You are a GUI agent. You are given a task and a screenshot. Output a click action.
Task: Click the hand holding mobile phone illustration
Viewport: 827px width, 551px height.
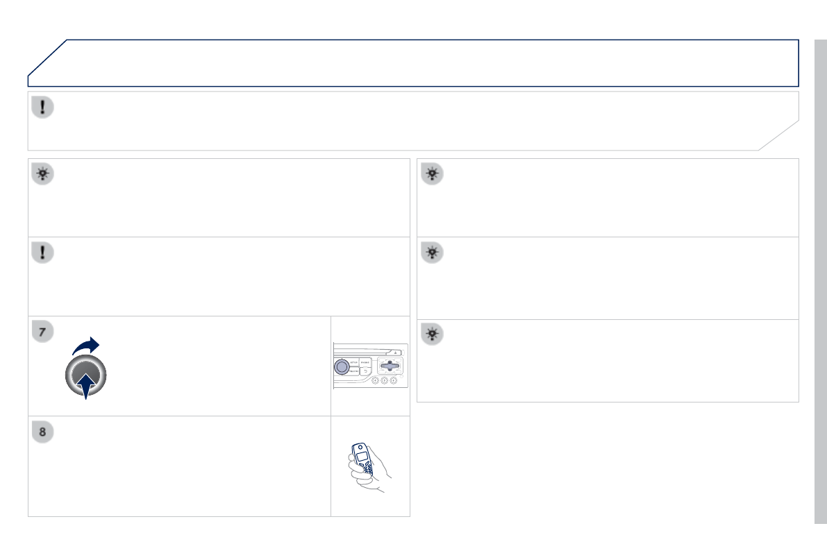coord(369,466)
